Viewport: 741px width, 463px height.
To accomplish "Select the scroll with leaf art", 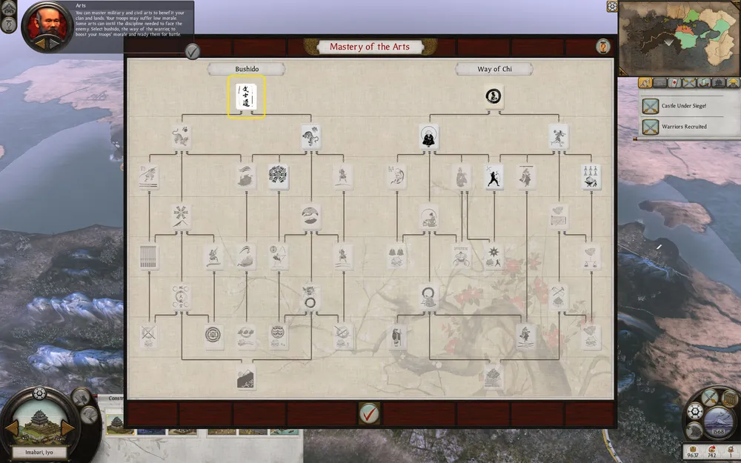I will coord(559,217).
